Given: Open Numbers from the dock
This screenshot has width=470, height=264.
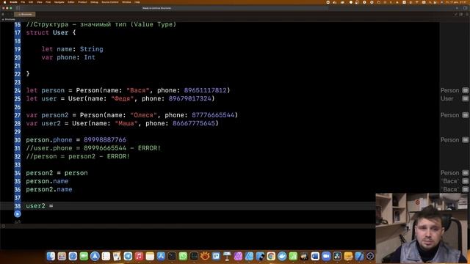Looking at the screenshot, I should [293, 256].
